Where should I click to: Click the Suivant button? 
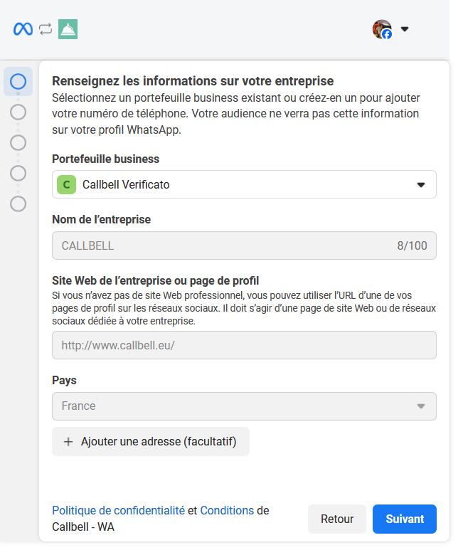tap(405, 519)
